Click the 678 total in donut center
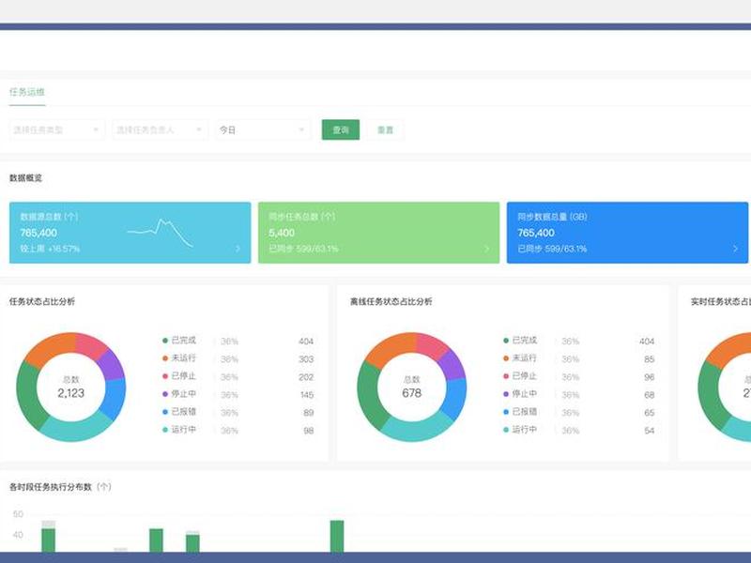The height and width of the screenshot is (563, 751). [x=412, y=393]
